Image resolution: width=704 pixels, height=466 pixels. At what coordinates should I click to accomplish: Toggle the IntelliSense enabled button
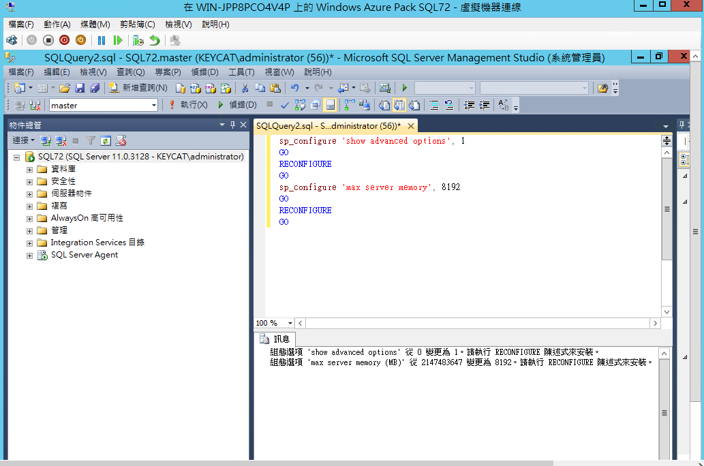click(x=331, y=105)
